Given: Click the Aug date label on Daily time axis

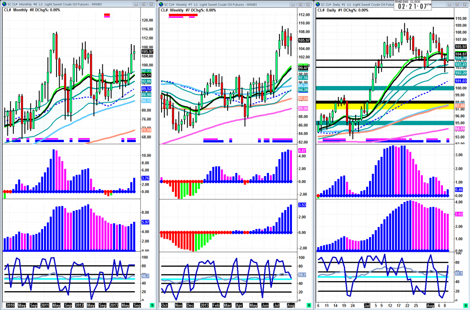Looking at the screenshot, I should [x=430, y=304].
